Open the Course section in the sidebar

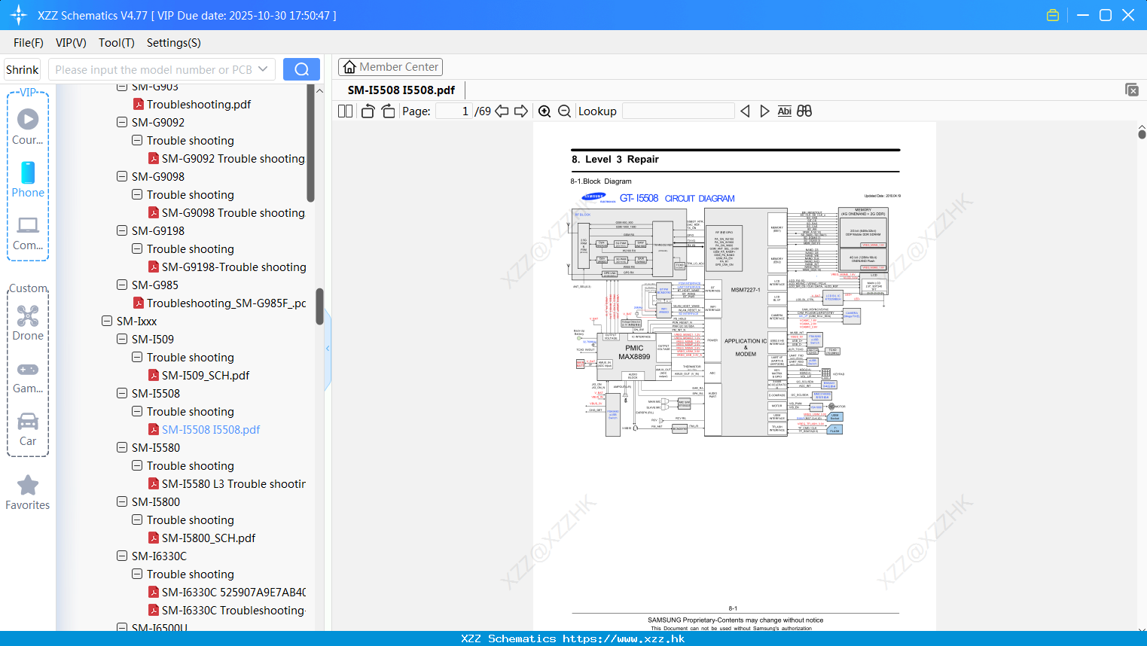28,126
